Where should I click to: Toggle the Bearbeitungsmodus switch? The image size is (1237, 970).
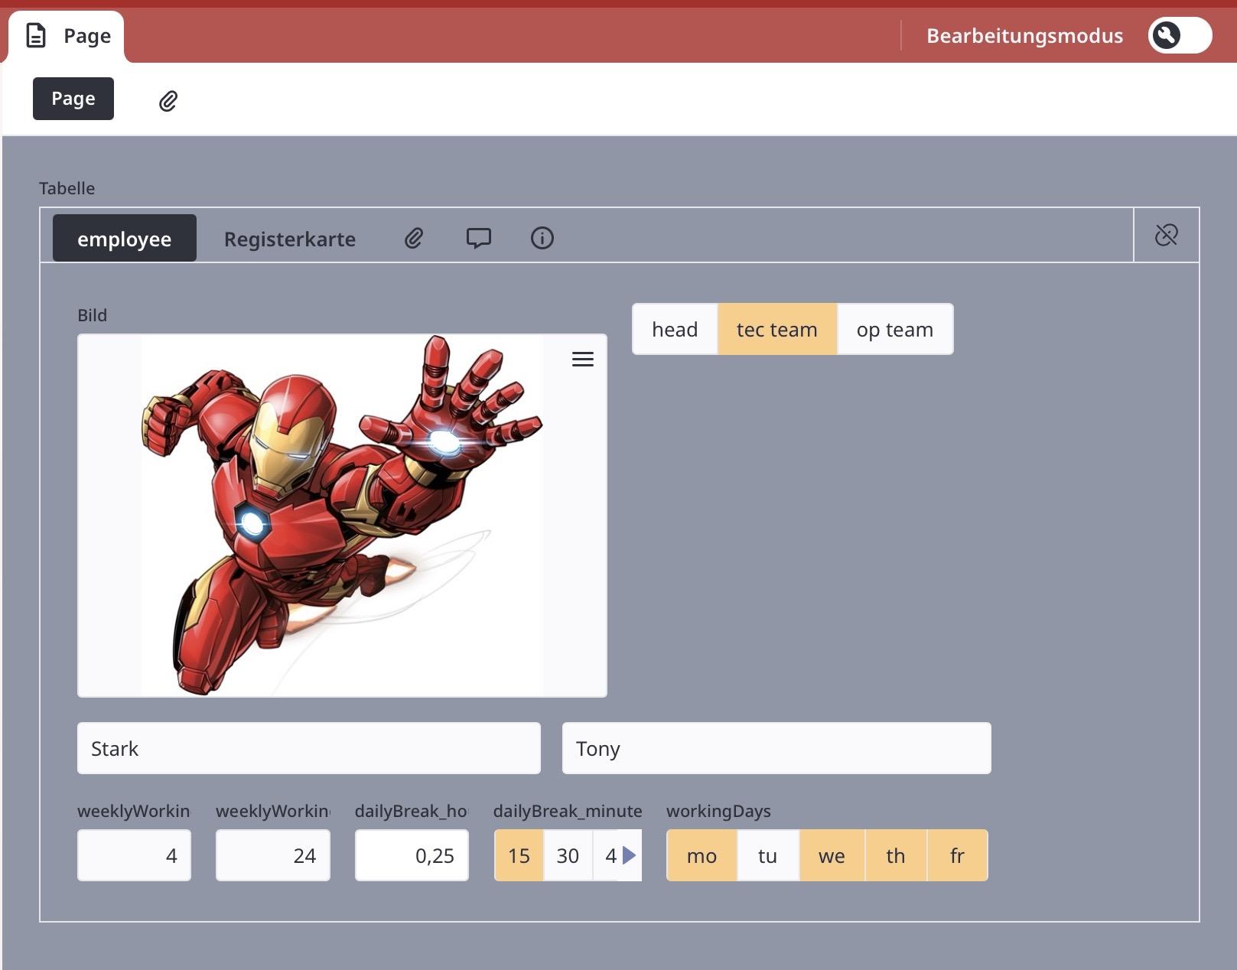[1179, 36]
